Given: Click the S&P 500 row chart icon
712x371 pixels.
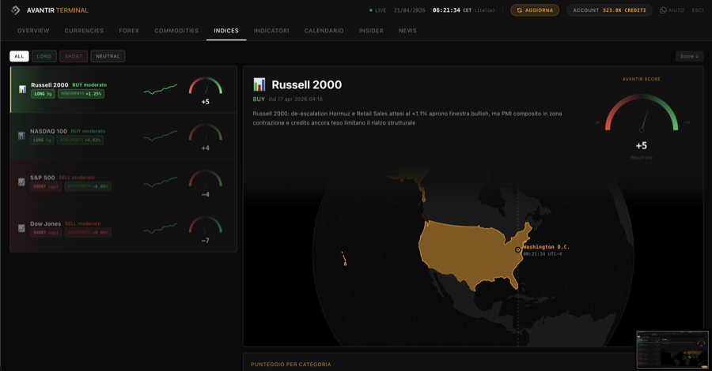Looking at the screenshot, I should pos(21,182).
